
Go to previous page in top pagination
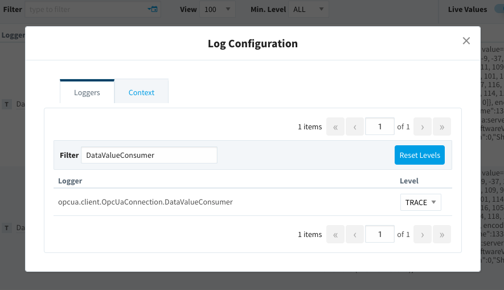pos(355,126)
